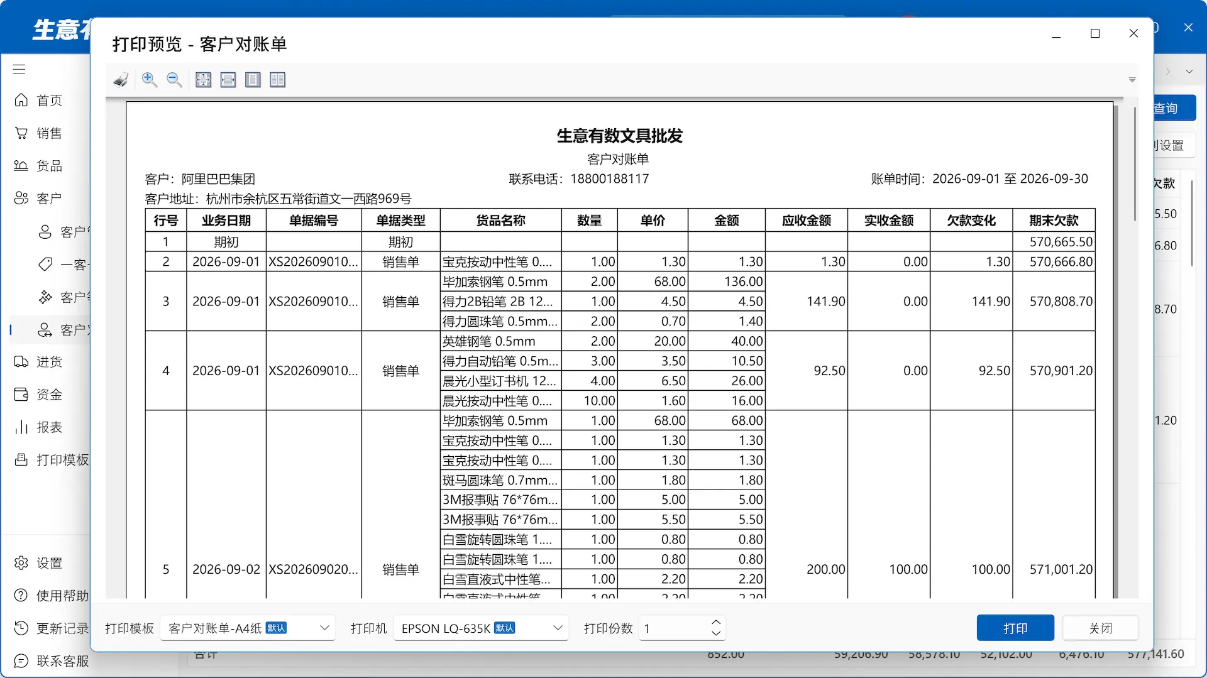Screen dimensions: 1207x678
Task: Click the 期末欠款 column header
Action: pyautogui.click(x=1054, y=221)
